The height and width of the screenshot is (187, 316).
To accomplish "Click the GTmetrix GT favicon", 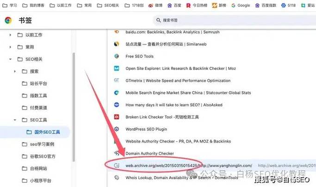I will [x=117, y=80].
